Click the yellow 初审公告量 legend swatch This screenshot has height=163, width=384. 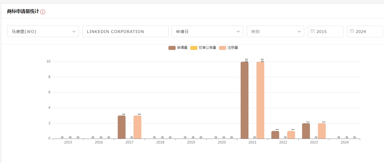tap(194, 48)
